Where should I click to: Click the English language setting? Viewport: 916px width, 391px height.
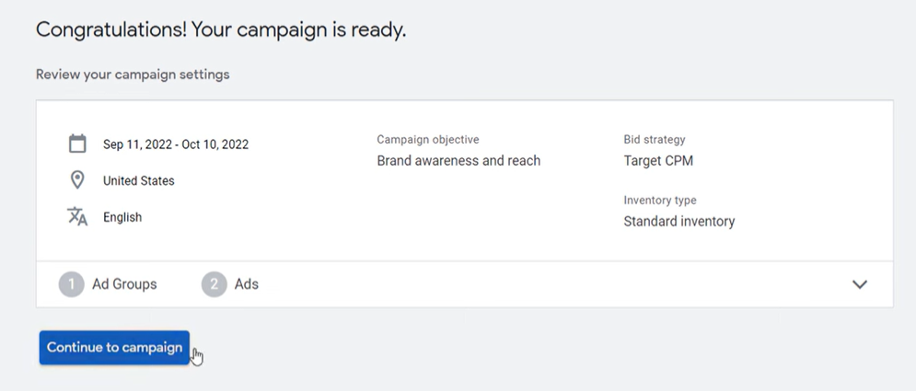[x=122, y=217]
